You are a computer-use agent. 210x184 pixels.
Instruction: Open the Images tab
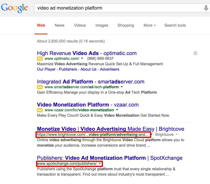click(102, 25)
